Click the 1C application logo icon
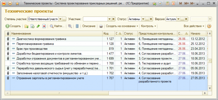218x100 pixels. click(x=4, y=4)
